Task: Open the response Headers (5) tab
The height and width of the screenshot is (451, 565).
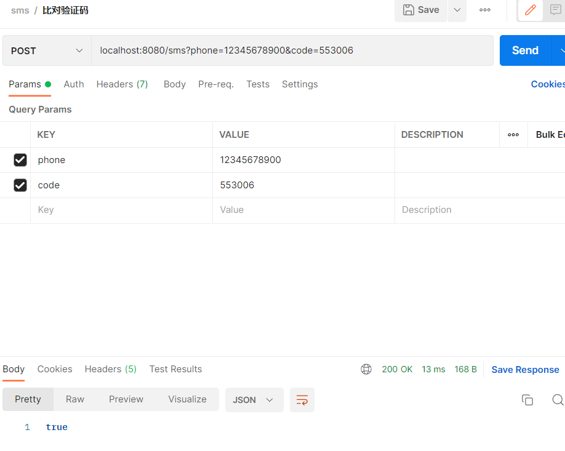Action: click(x=111, y=369)
